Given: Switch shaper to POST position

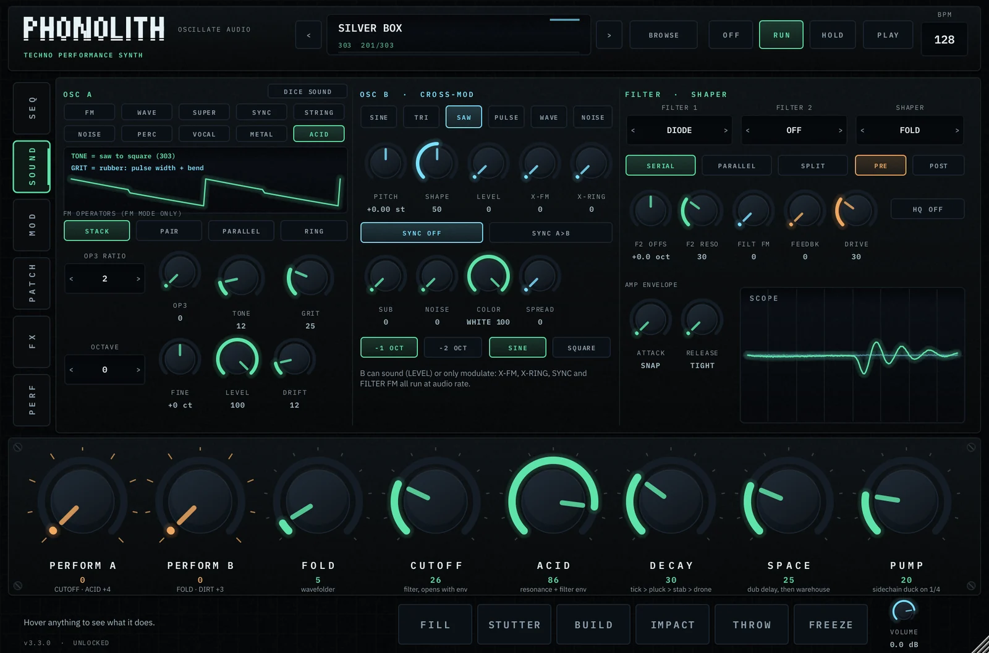Looking at the screenshot, I should point(938,166).
